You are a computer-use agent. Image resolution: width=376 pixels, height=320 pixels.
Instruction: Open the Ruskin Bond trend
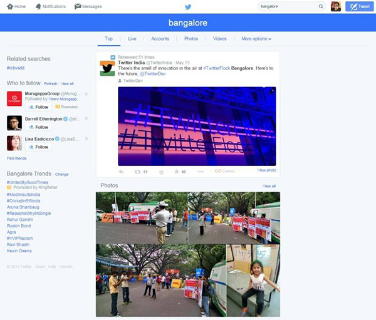coord(19,225)
